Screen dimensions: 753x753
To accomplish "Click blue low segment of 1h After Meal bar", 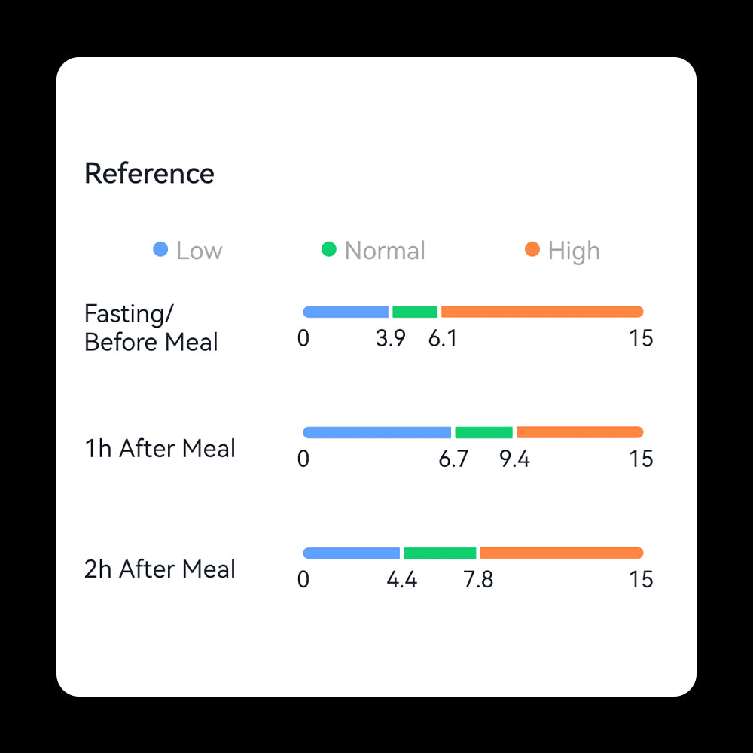I will [376, 432].
